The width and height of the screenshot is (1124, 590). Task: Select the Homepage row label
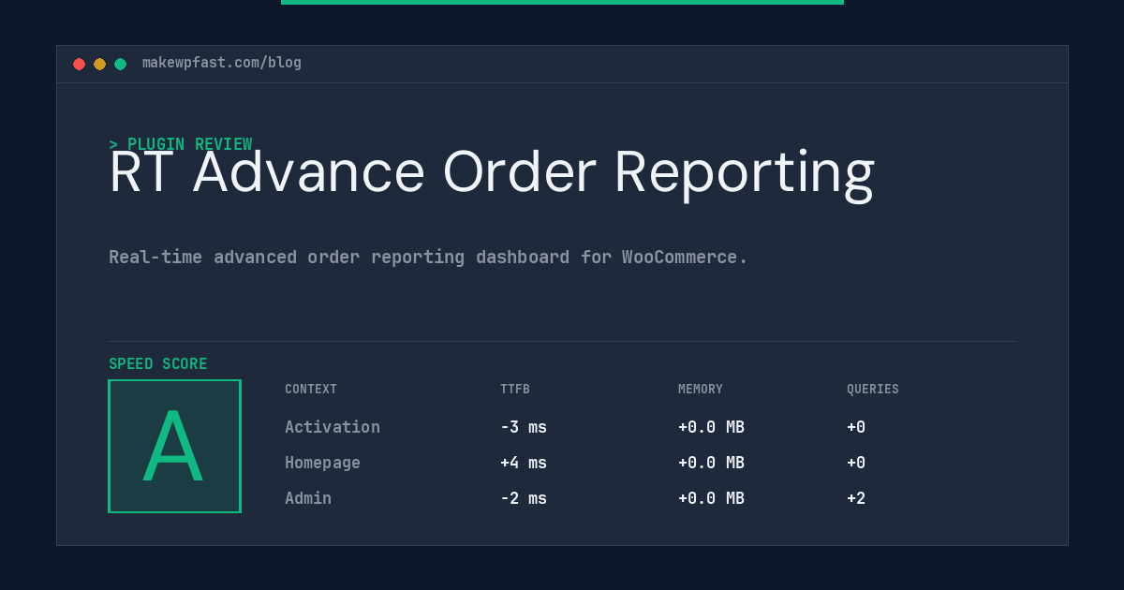[x=322, y=463]
